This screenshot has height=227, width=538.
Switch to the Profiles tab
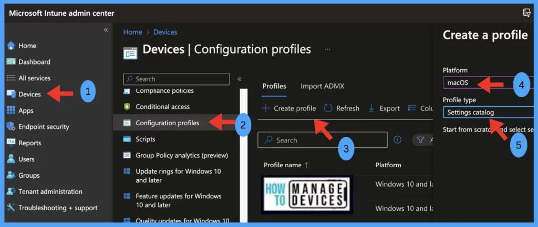point(274,87)
